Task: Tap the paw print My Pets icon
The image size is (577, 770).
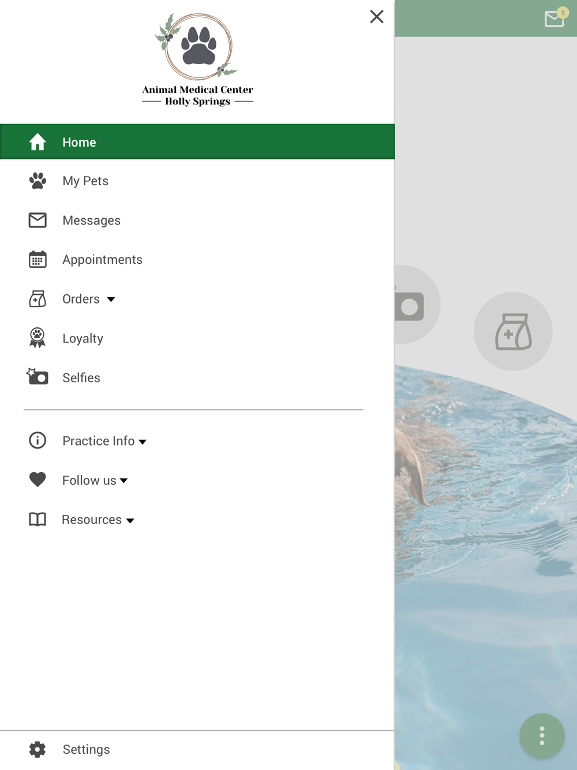Action: point(38,181)
